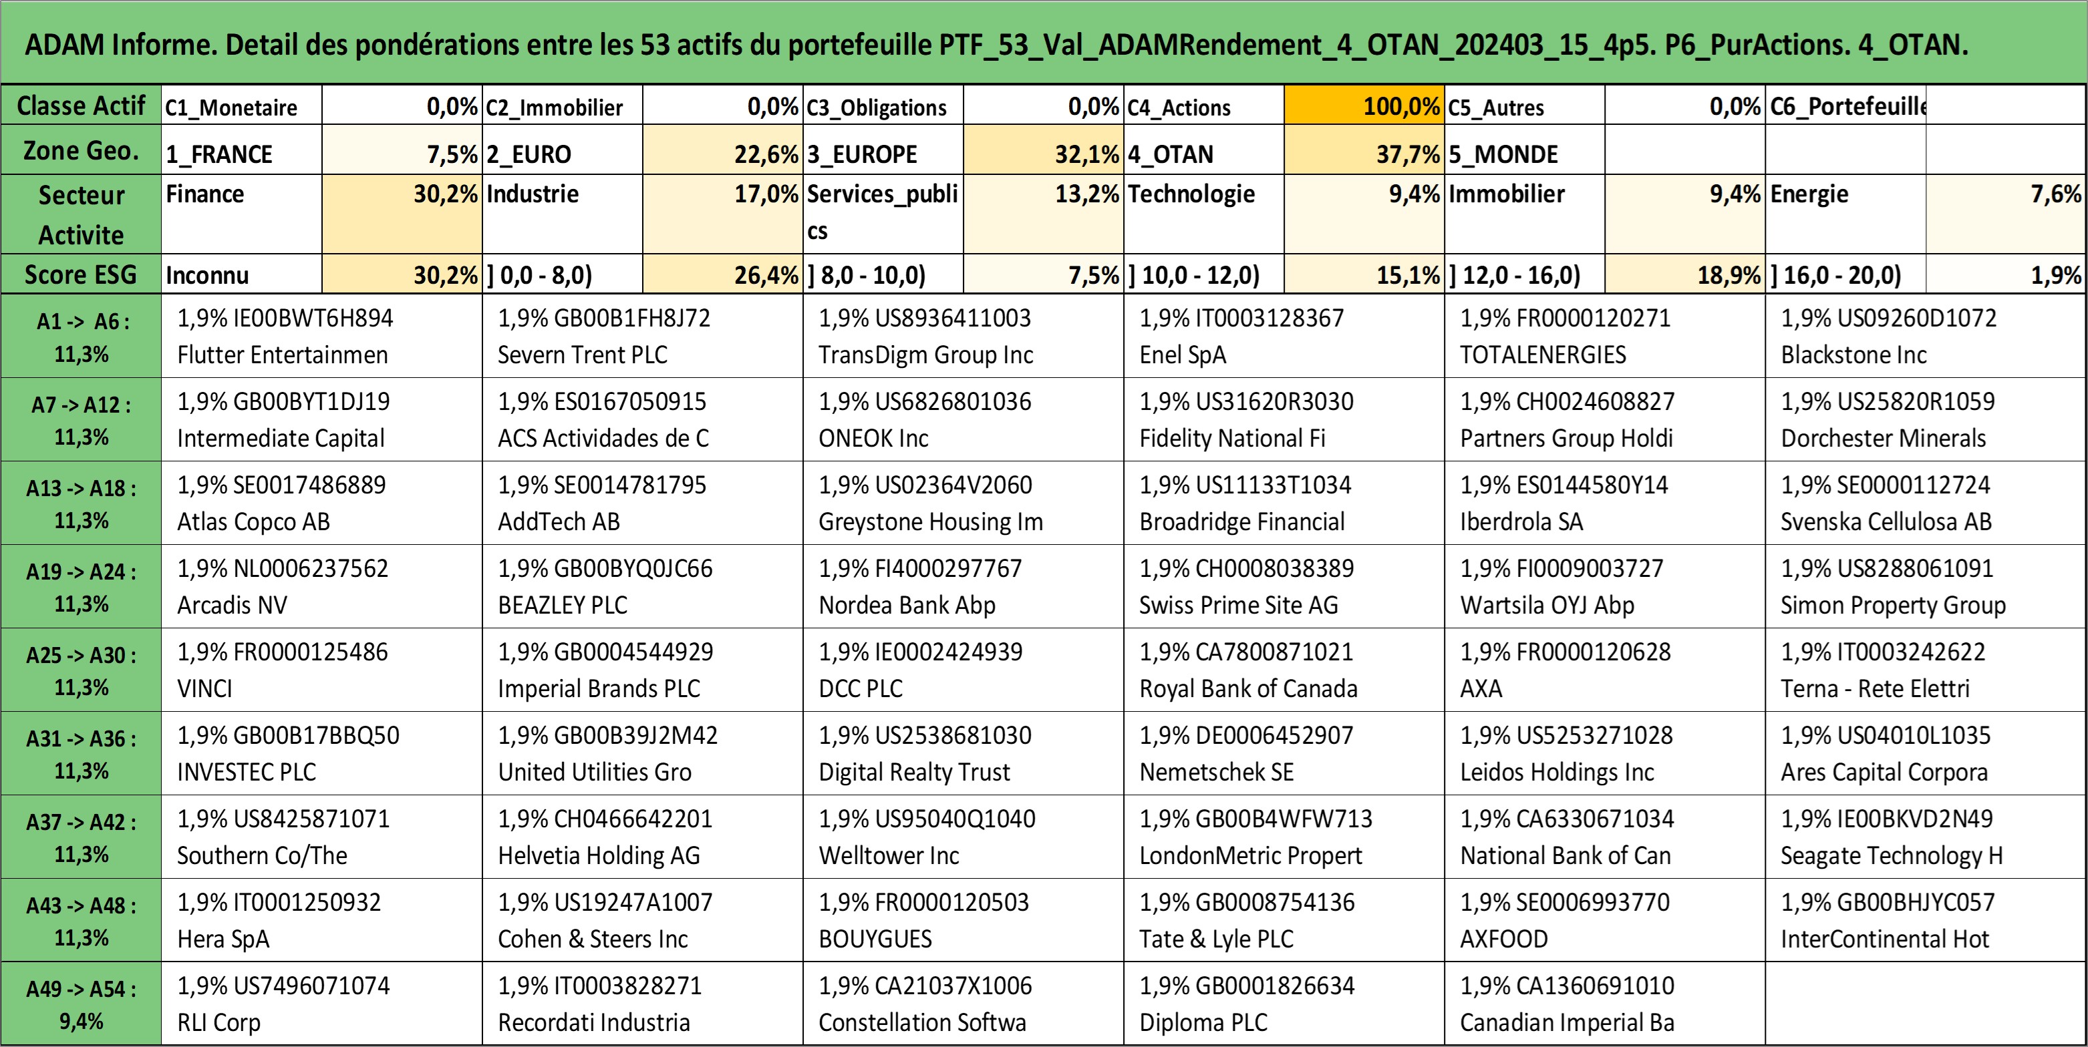Viewport: 2088px width, 1047px height.
Task: Click the Nordea Bank Abp cell
Action: (x=963, y=587)
